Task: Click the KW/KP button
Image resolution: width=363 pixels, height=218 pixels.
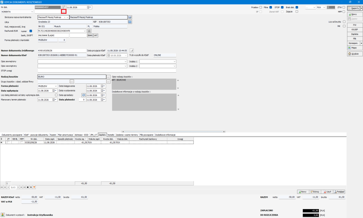Action: 354,30
